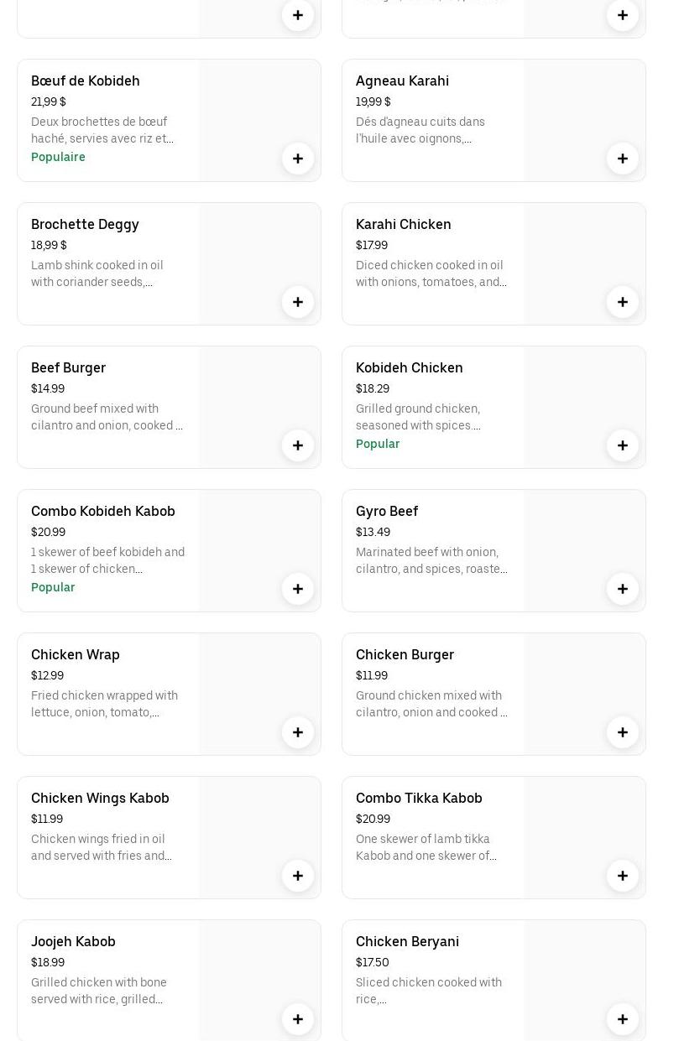Click the Combo Tikka Kabob title
The height and width of the screenshot is (1041, 679).
point(419,798)
